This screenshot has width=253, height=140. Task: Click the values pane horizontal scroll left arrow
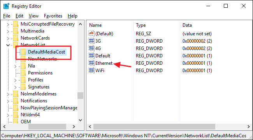click(90, 127)
